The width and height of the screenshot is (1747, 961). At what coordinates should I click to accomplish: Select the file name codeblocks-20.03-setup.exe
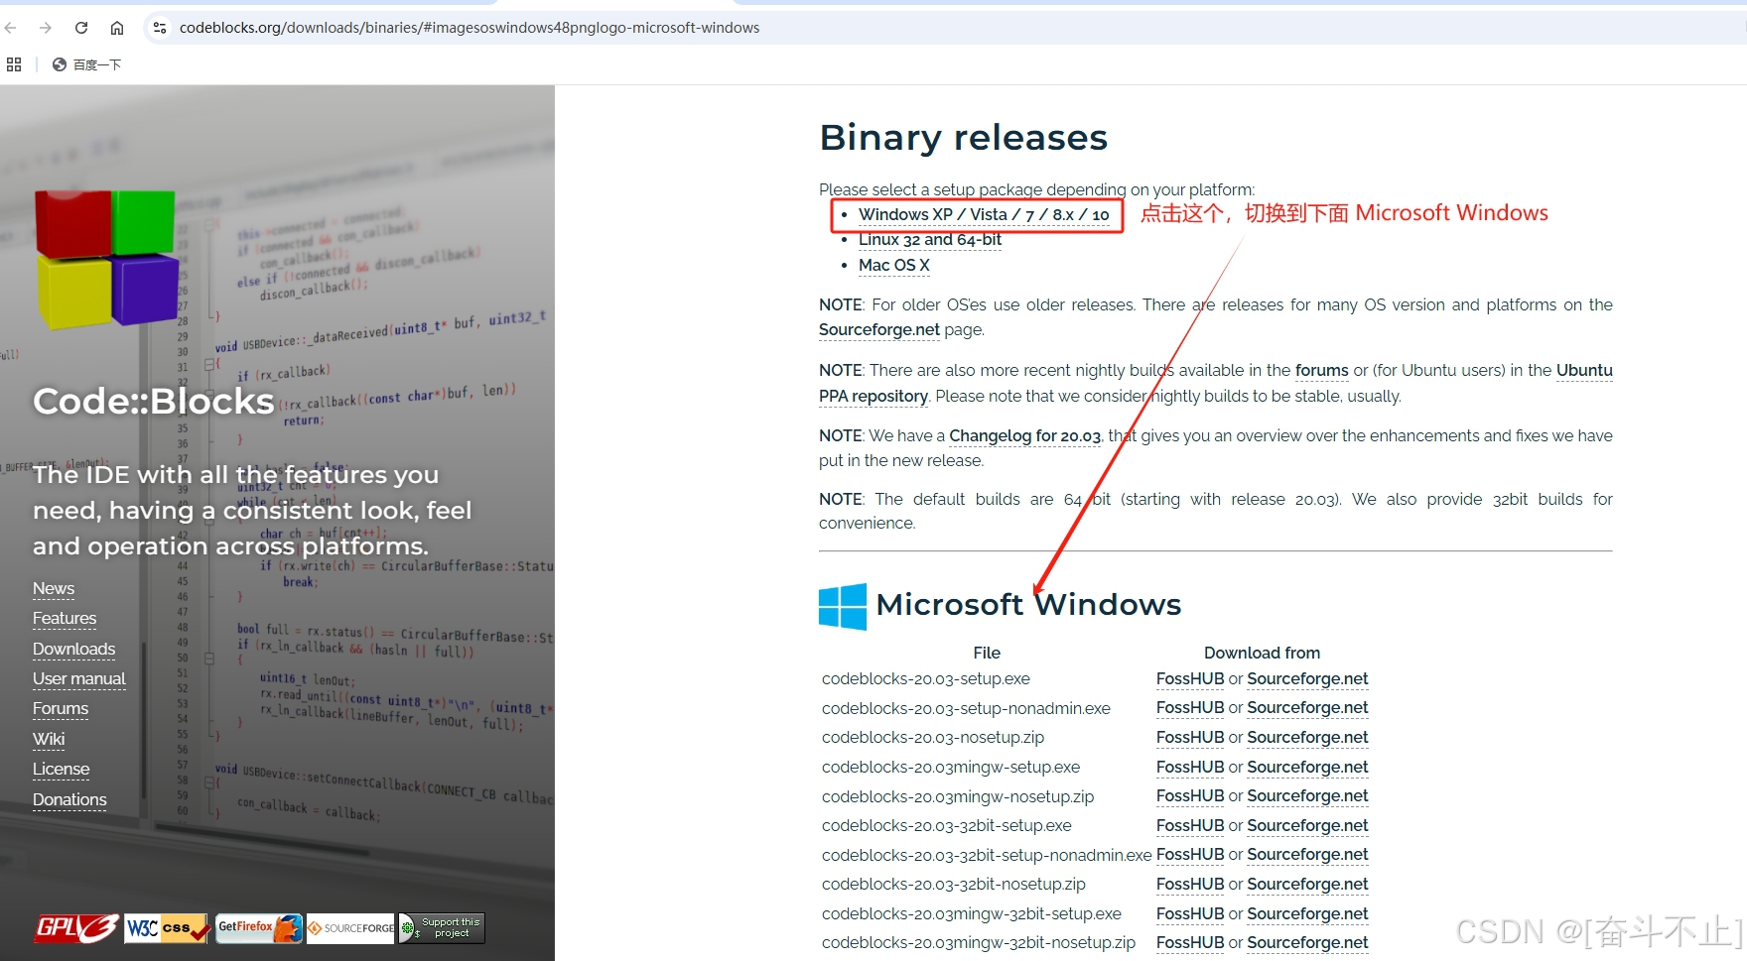coord(926,679)
